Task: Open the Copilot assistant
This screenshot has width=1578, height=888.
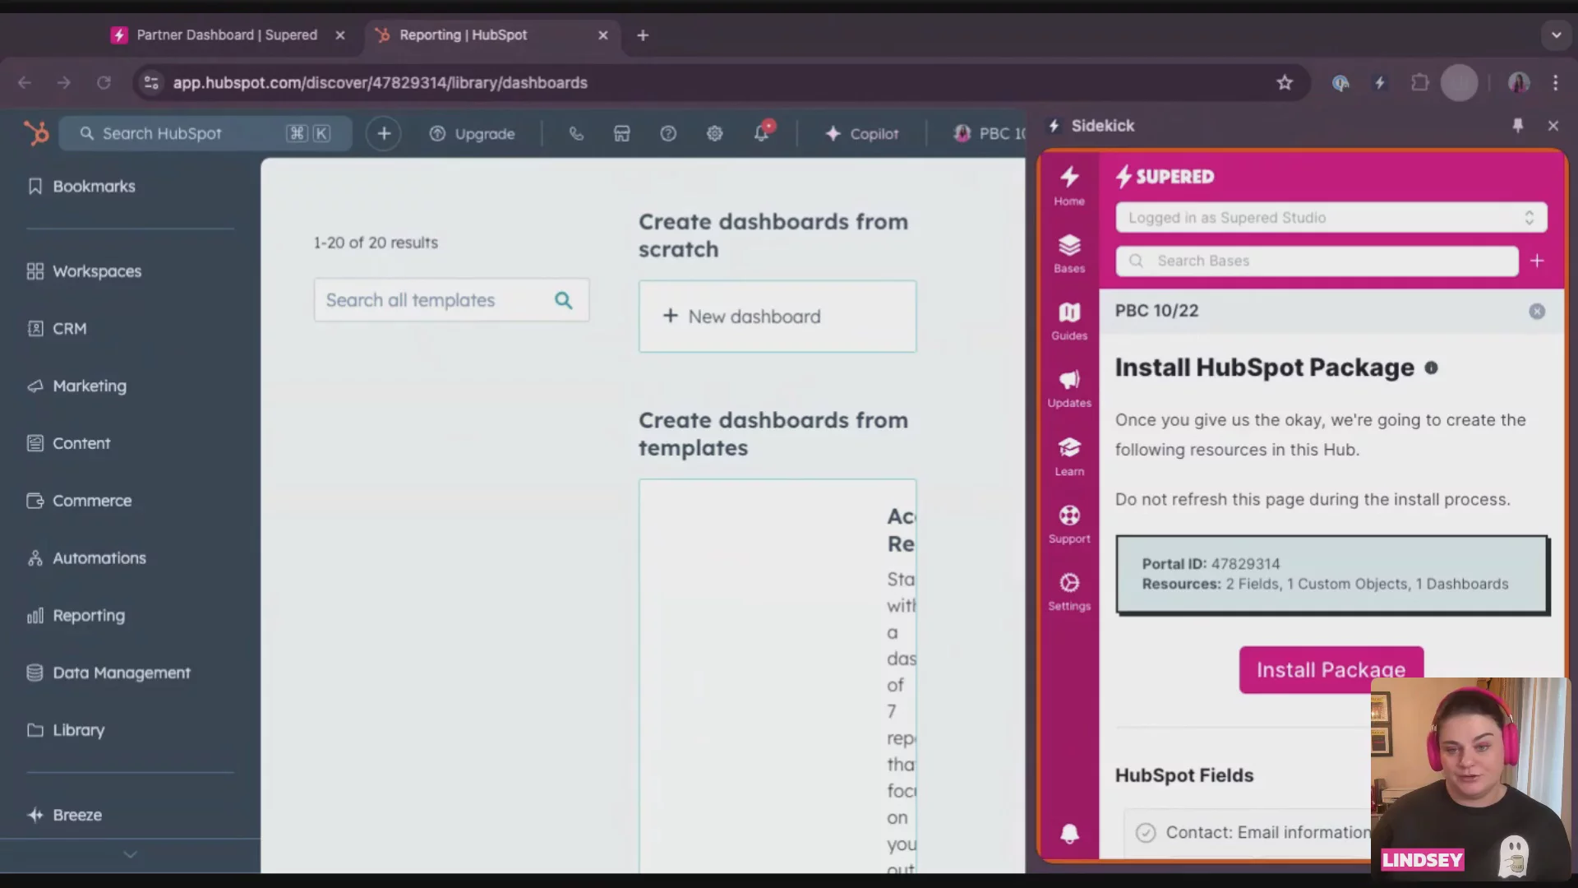Action: 862,133
